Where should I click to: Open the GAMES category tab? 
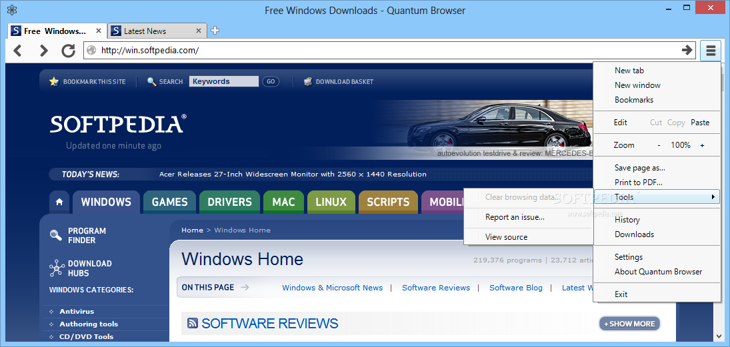169,202
